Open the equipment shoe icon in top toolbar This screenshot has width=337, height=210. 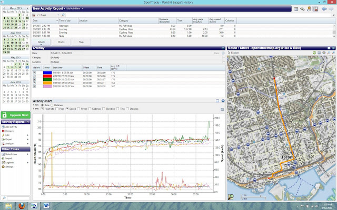pos(302,9)
